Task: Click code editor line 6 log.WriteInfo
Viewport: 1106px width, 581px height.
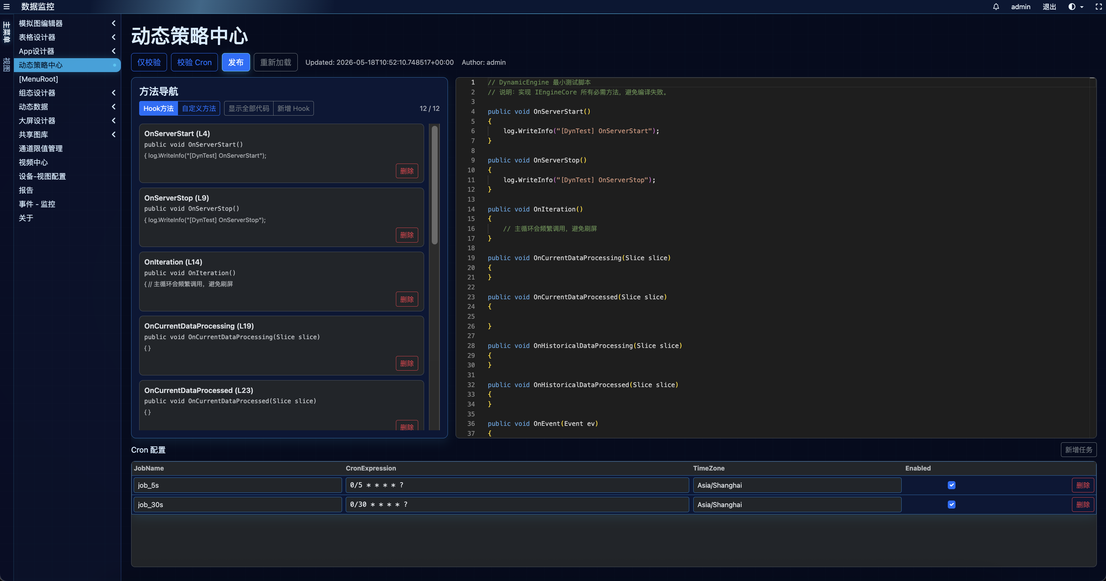Action: click(x=581, y=131)
